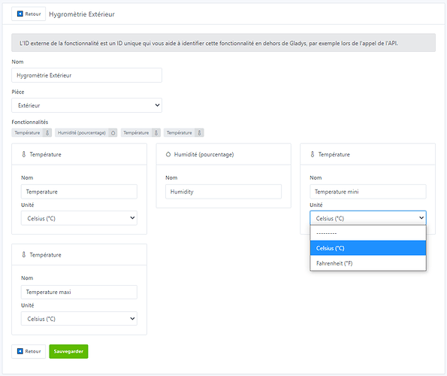Image resolution: width=447 pixels, height=376 pixels.
Task: Open the Pièce dropdown showing Extérieur
Action: (86, 105)
